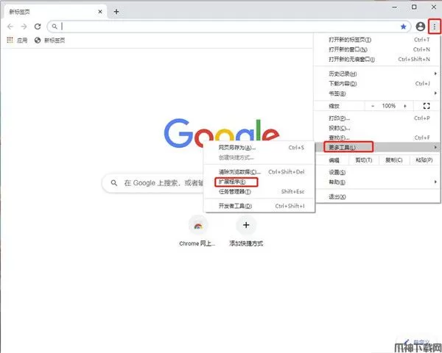Open the Chrome 网上 web store shortcut
Image resolution: width=442 pixels, height=353 pixels.
tap(198, 232)
